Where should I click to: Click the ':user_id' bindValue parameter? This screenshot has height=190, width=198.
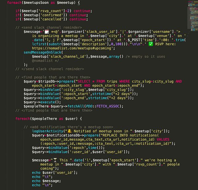(80, 152)
